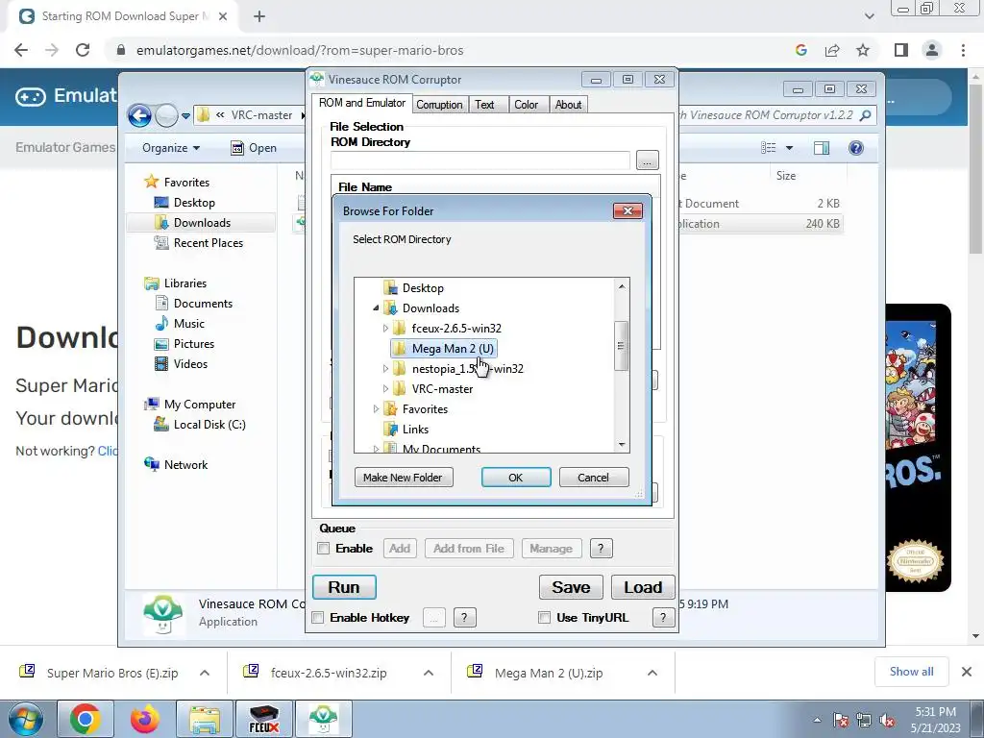Open new Chrome tab
Image resolution: width=984 pixels, height=738 pixels.
(x=259, y=16)
